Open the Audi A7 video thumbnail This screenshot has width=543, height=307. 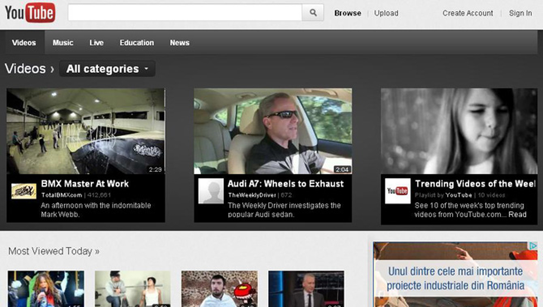pyautogui.click(x=272, y=131)
